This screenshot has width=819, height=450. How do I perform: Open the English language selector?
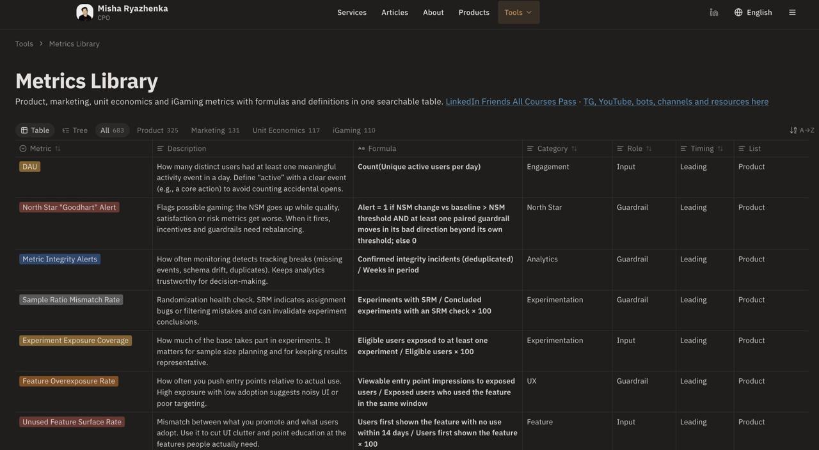click(753, 12)
